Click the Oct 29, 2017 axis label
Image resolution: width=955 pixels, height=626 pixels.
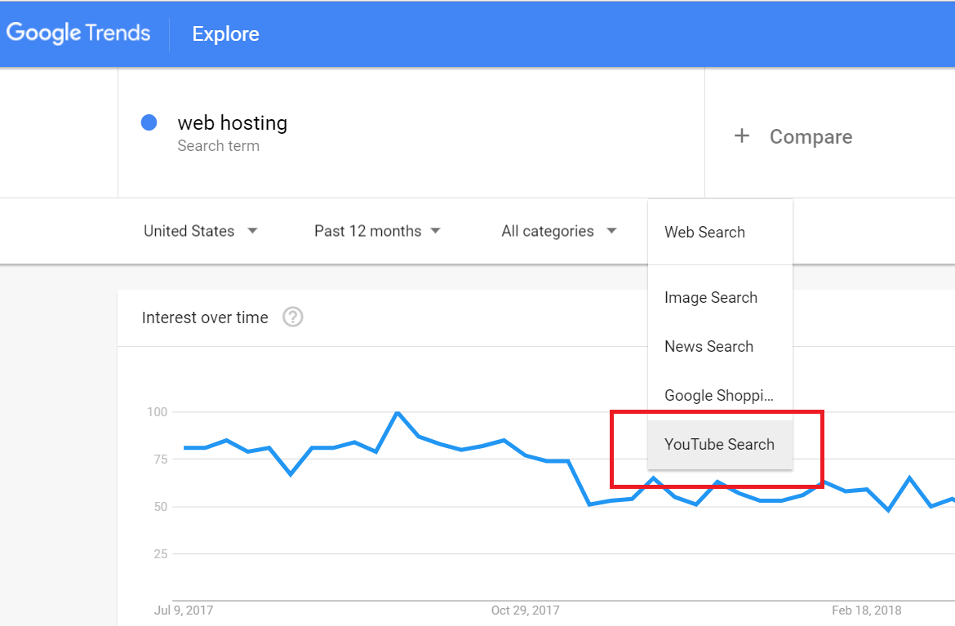pyautogui.click(x=525, y=610)
